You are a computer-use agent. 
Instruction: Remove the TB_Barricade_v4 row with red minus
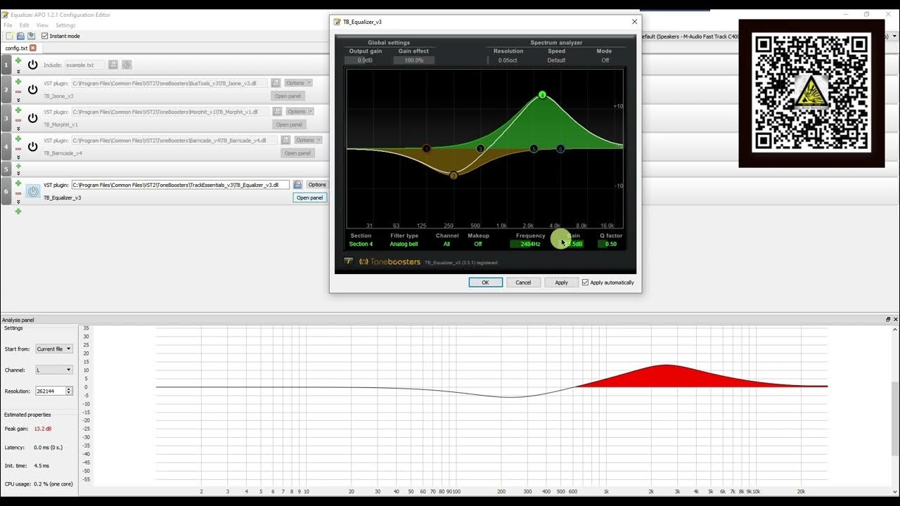tap(18, 149)
